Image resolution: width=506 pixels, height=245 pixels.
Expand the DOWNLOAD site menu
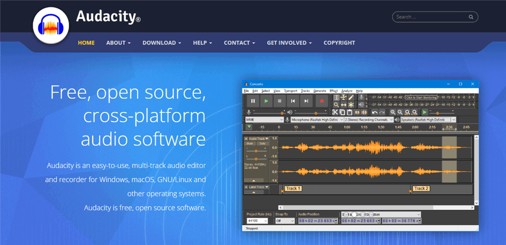162,43
